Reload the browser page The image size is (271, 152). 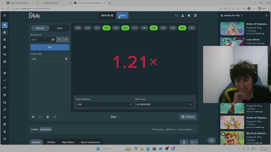pos(8,8)
